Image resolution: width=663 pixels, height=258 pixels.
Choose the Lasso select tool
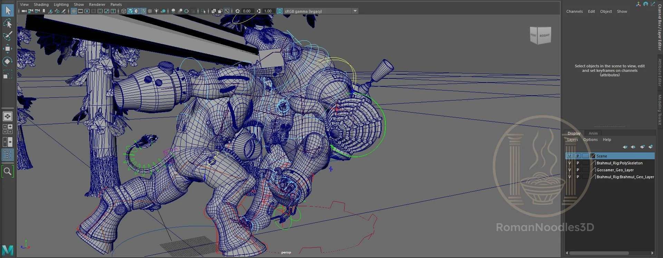click(x=7, y=23)
